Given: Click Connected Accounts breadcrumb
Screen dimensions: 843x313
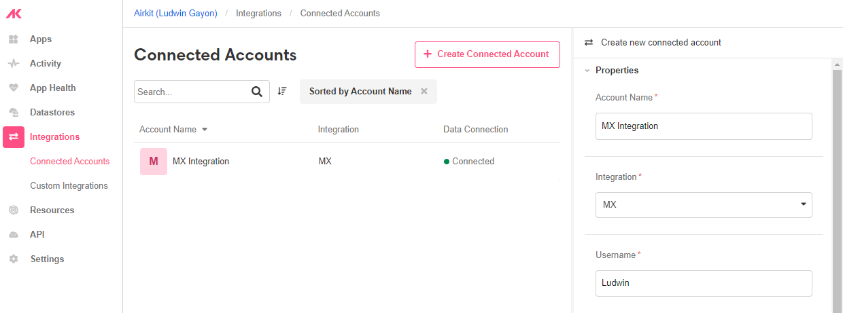Looking at the screenshot, I should [x=340, y=14].
